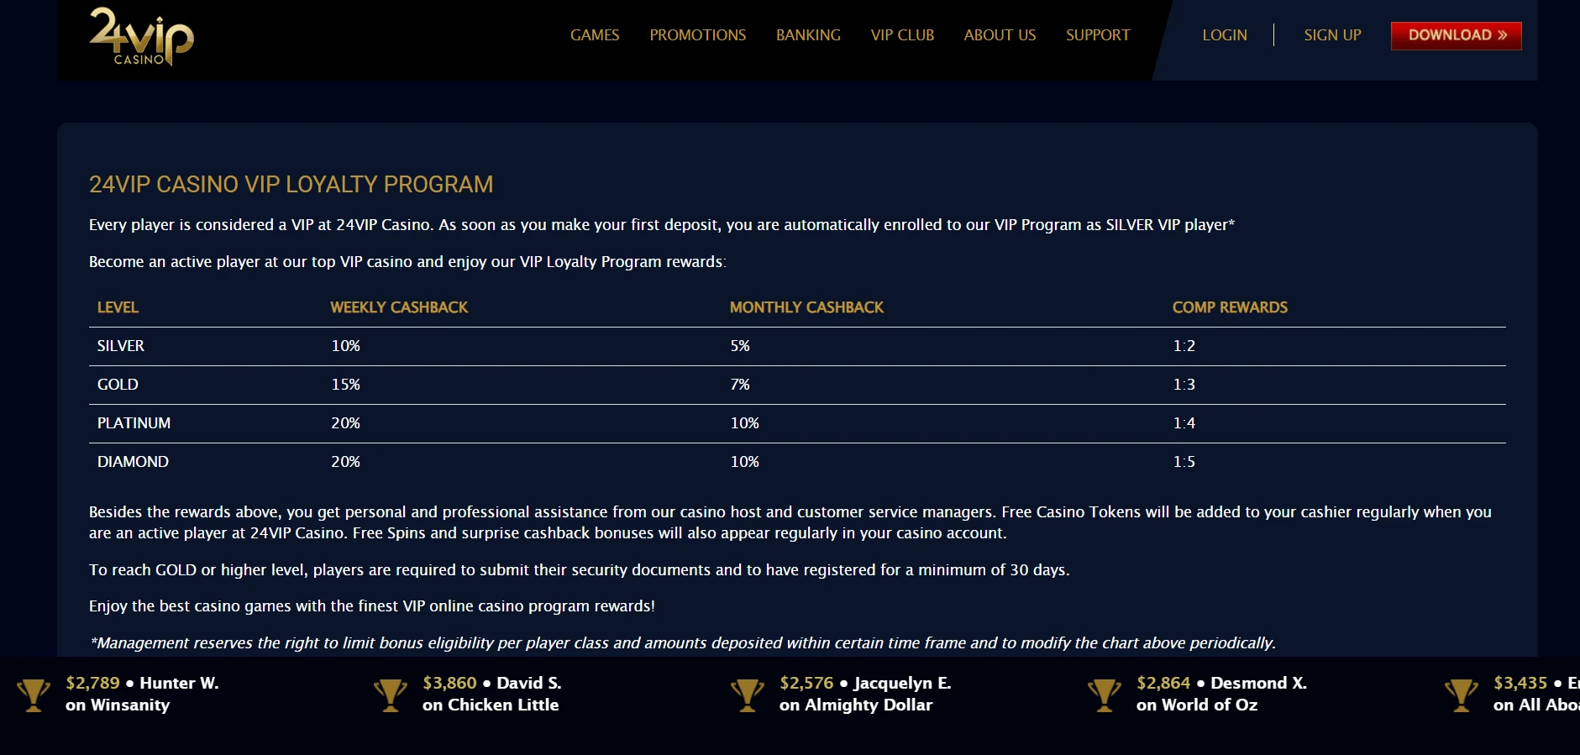Click the 7% monthly cashback for Gold
1580x755 pixels.
tap(740, 385)
